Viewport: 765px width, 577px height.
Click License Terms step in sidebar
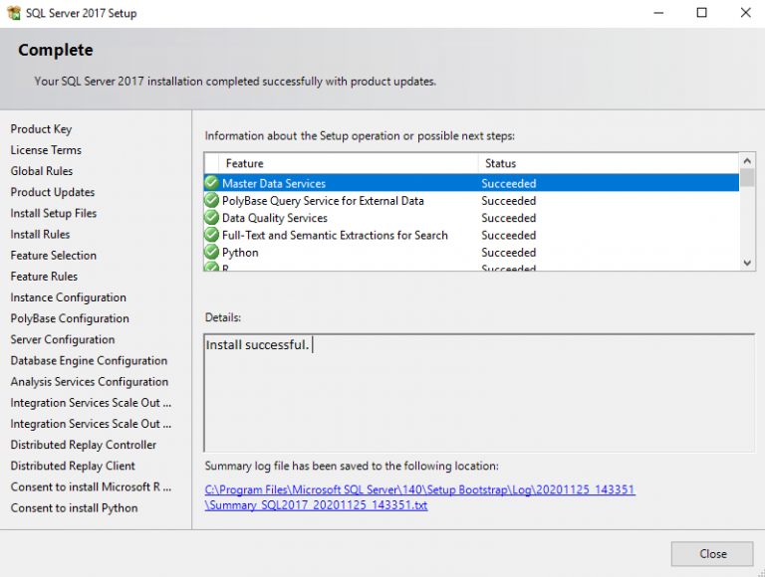(46, 150)
